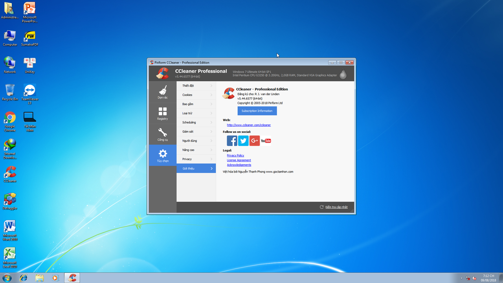Select the Microsoft Word 2010 desktop icon

[x=10, y=231]
